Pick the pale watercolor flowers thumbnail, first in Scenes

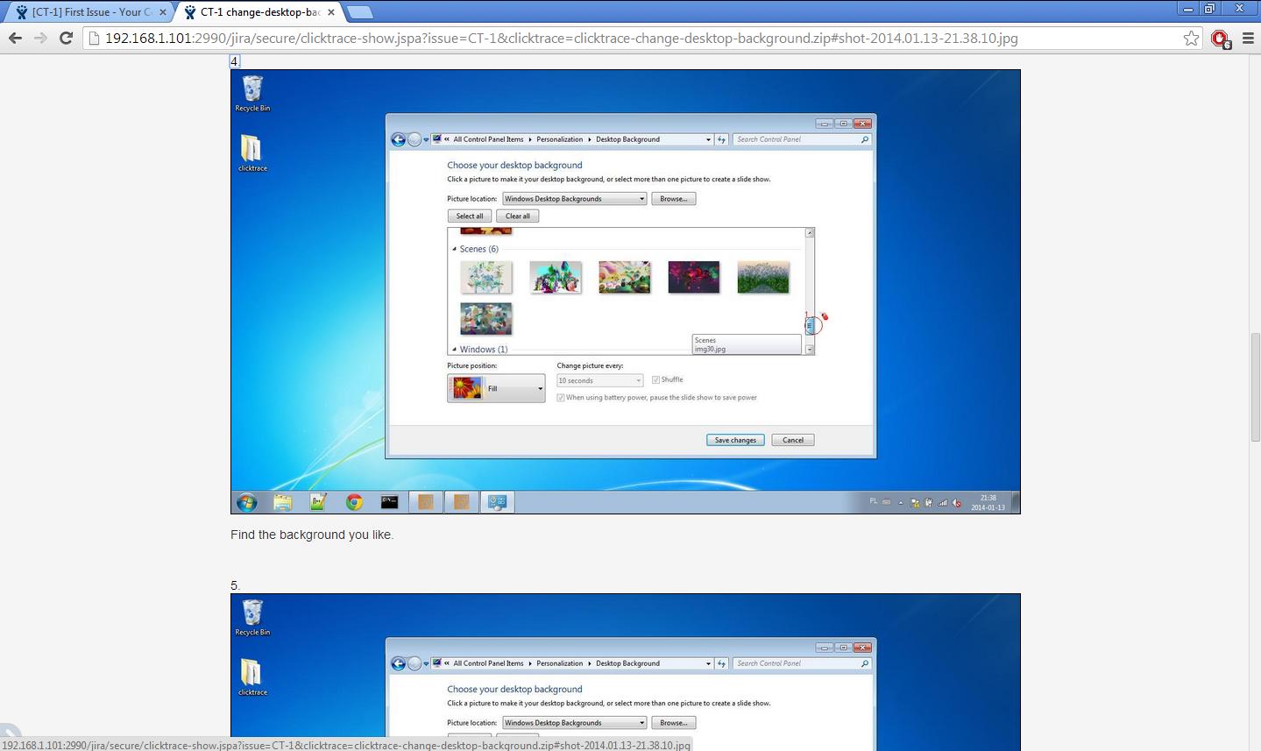(486, 277)
